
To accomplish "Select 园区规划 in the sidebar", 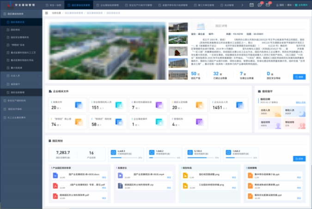I will [21, 30].
